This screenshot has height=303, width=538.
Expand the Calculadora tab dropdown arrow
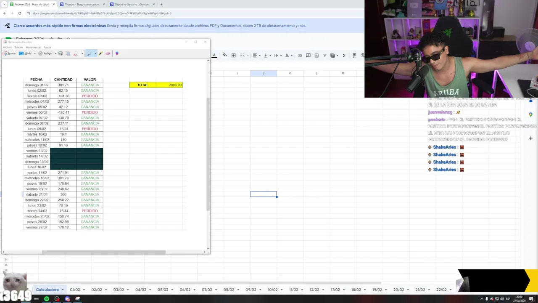pos(63,290)
